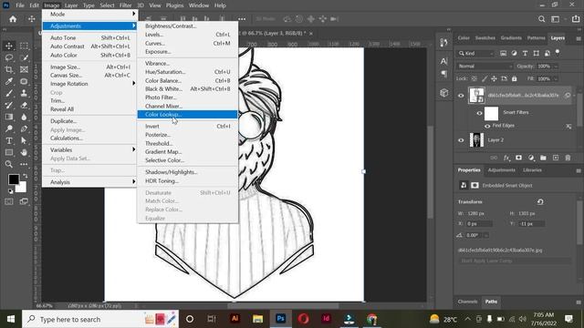This screenshot has width=584, height=328.
Task: Toggle lock transparent pixels
Action: pyautogui.click(x=474, y=79)
